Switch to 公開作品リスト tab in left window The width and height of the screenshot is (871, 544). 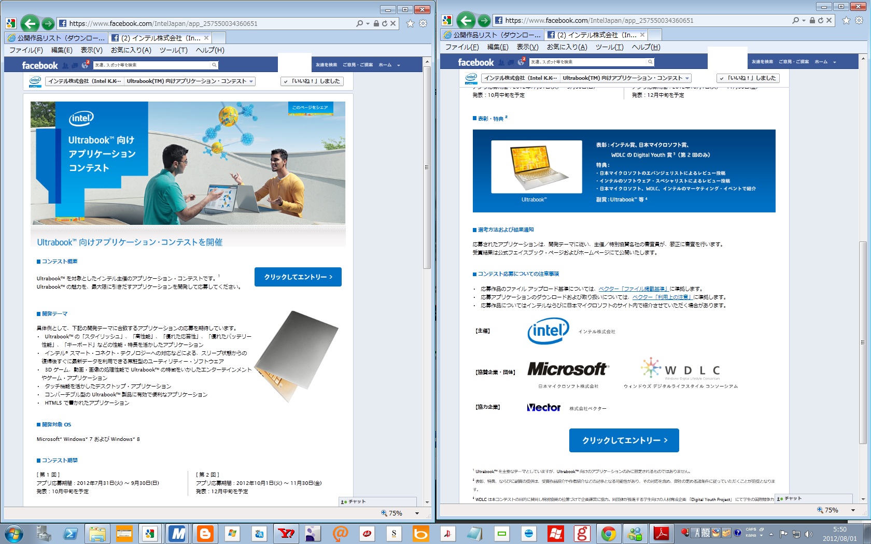[x=56, y=38]
